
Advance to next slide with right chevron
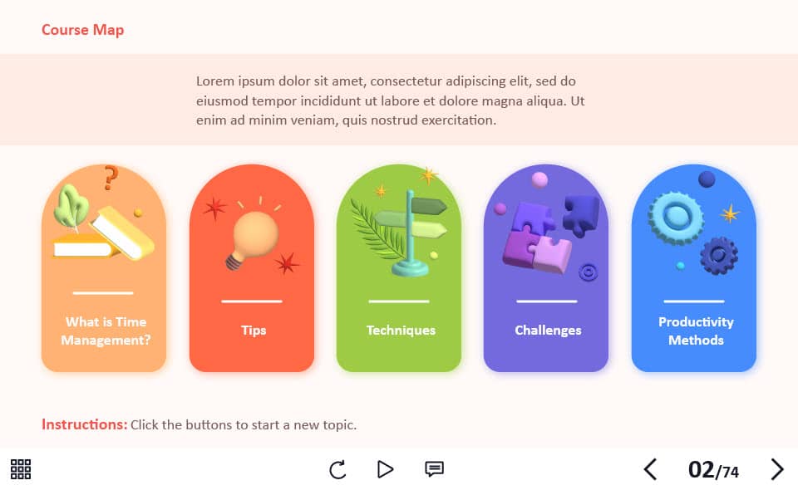click(776, 468)
